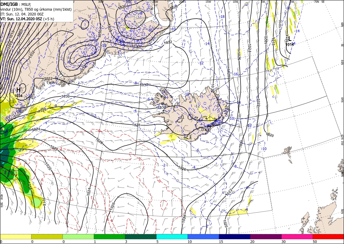Screen dimensions: 344x244
Task: Pick the cyan legend color swatch
Action: 172,236
